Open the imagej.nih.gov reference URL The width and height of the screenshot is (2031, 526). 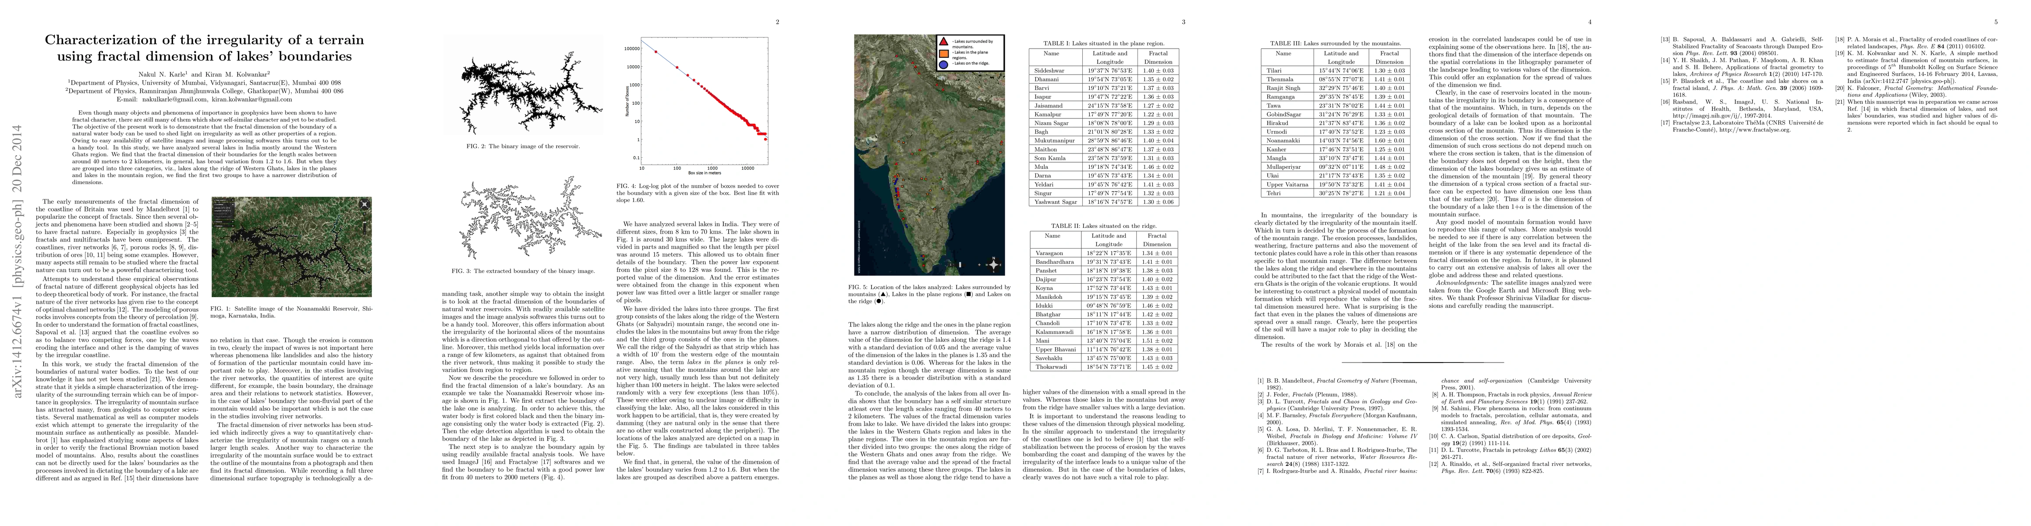[1706, 116]
